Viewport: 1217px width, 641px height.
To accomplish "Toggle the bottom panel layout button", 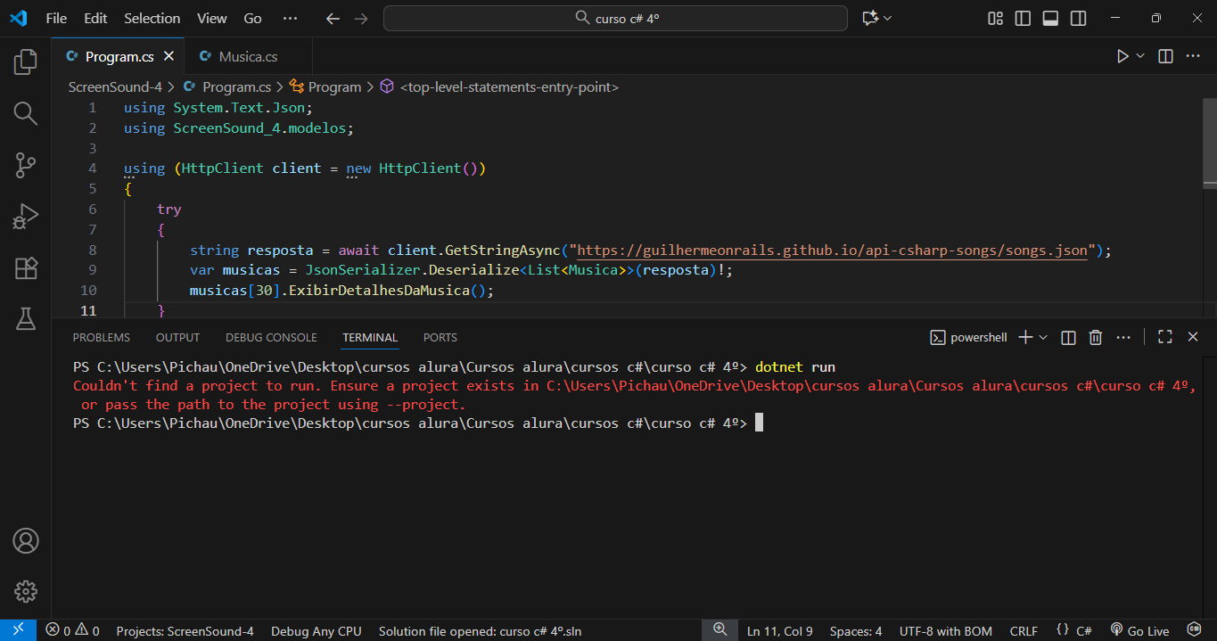I will (1050, 18).
